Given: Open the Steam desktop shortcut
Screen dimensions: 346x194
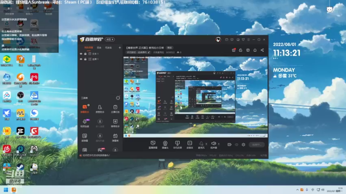Looking at the screenshot, I should [x=20, y=167].
